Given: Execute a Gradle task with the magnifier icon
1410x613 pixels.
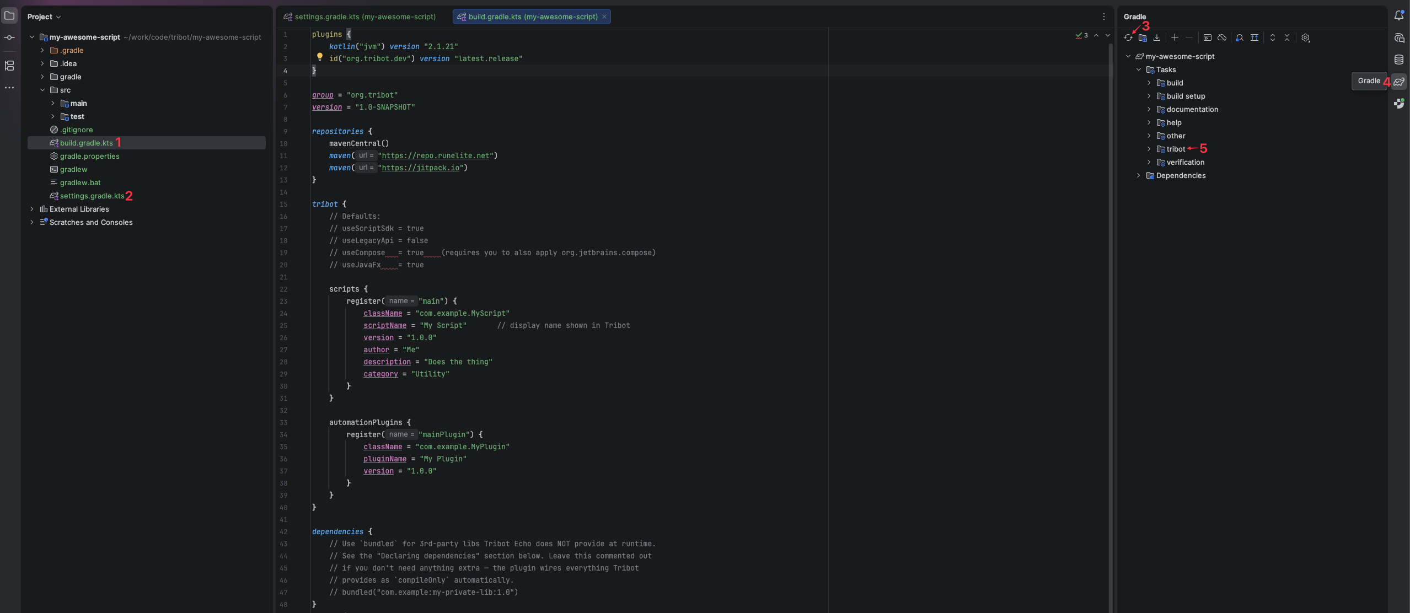Looking at the screenshot, I should coord(1239,37).
